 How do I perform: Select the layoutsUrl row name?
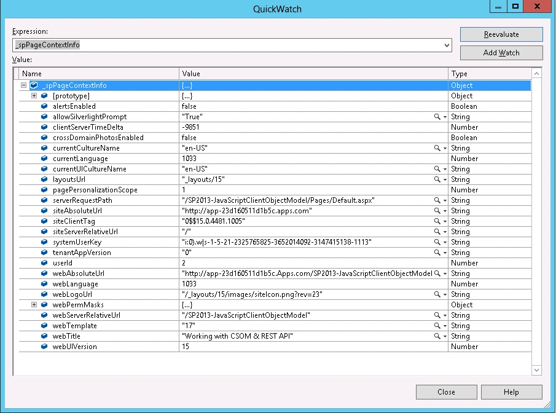pos(69,179)
